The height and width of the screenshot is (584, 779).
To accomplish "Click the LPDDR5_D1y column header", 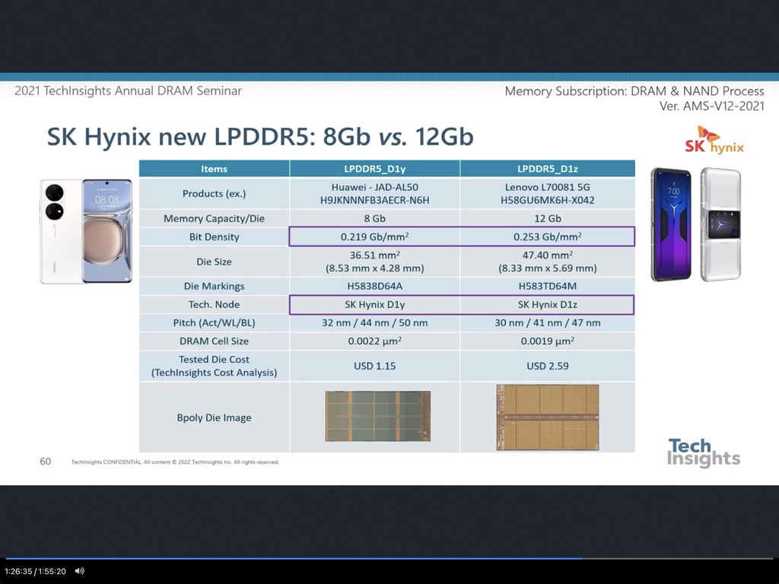I will point(374,168).
